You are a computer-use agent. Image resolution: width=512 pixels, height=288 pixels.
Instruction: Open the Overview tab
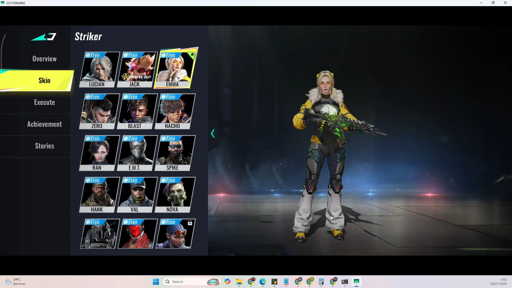pos(44,59)
